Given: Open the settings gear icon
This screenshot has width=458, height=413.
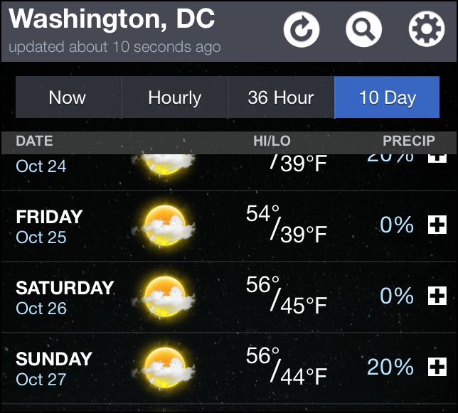Looking at the screenshot, I should tap(426, 30).
